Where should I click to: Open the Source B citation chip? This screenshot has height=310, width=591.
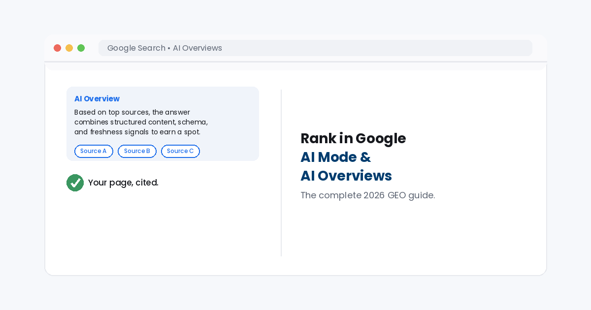(137, 151)
